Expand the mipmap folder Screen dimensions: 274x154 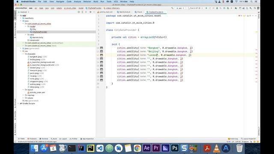coord(23,95)
